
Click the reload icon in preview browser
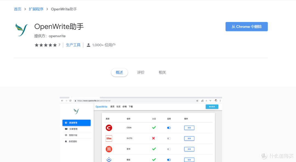tap(70, 101)
